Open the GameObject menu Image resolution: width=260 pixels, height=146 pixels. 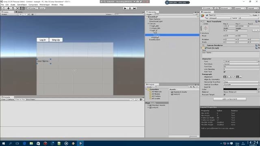[22, 4]
